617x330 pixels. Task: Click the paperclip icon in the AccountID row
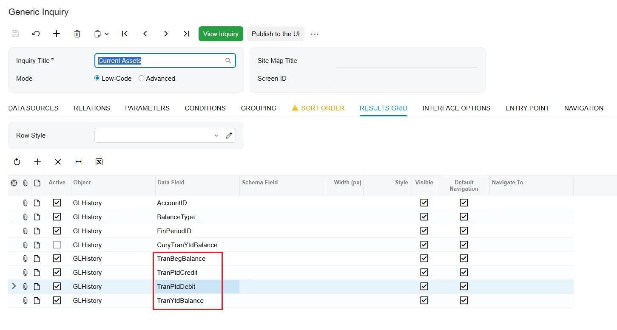[x=26, y=203]
